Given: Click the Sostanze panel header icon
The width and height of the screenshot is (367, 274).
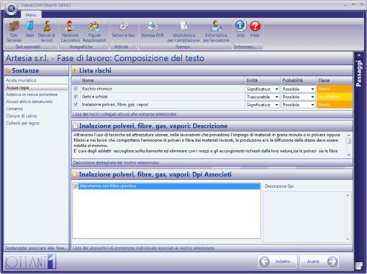Looking at the screenshot, I should (x=8, y=71).
